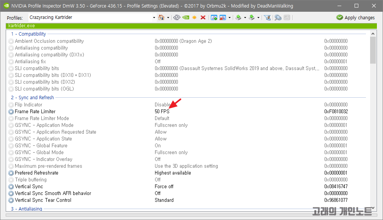383x220 pixels.
Task: Click the vertical scrollbar thumb
Action: (x=373, y=50)
